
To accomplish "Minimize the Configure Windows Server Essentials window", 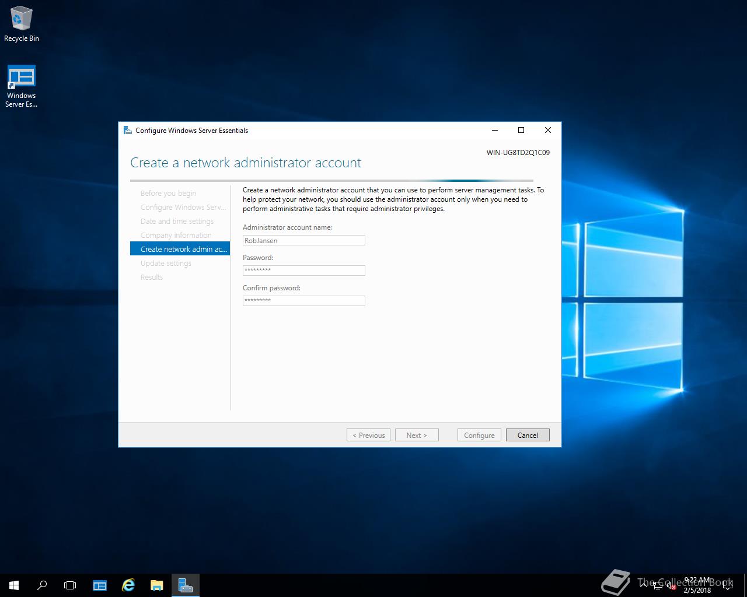I will pos(495,130).
